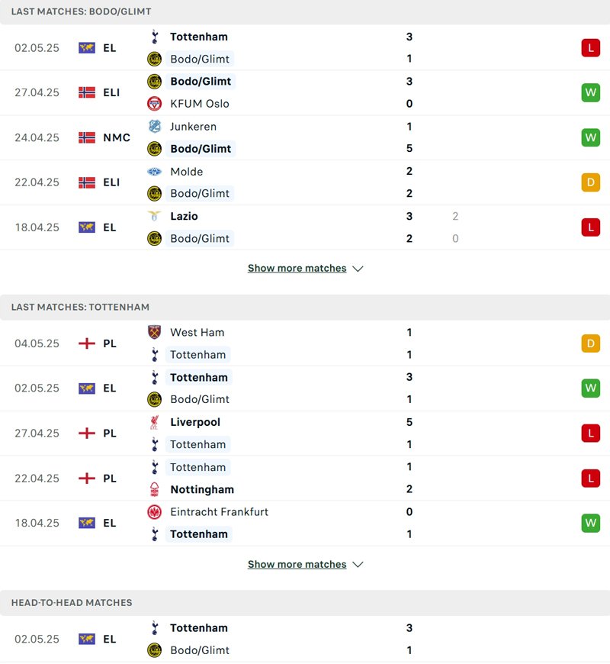The image size is (610, 664).
Task: Click the green W badge for KFUM Oslo match
Action: click(591, 92)
